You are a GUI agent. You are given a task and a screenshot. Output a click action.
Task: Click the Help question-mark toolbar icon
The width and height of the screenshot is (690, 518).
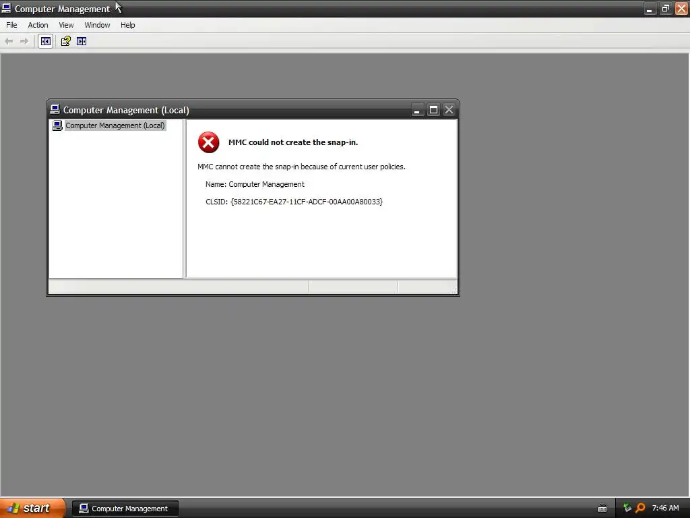point(65,41)
